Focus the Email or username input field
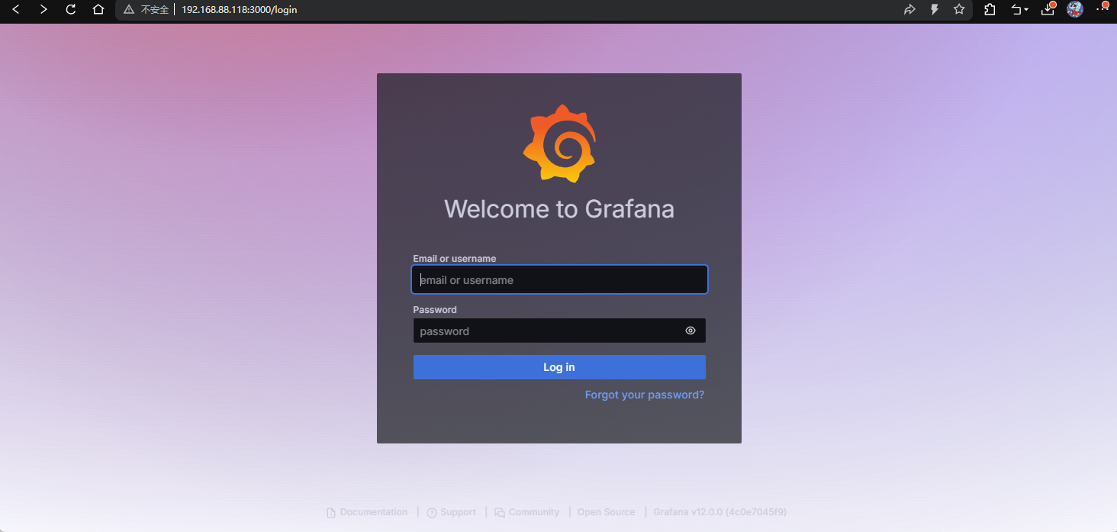Screen dimensions: 1117x532 (559, 279)
